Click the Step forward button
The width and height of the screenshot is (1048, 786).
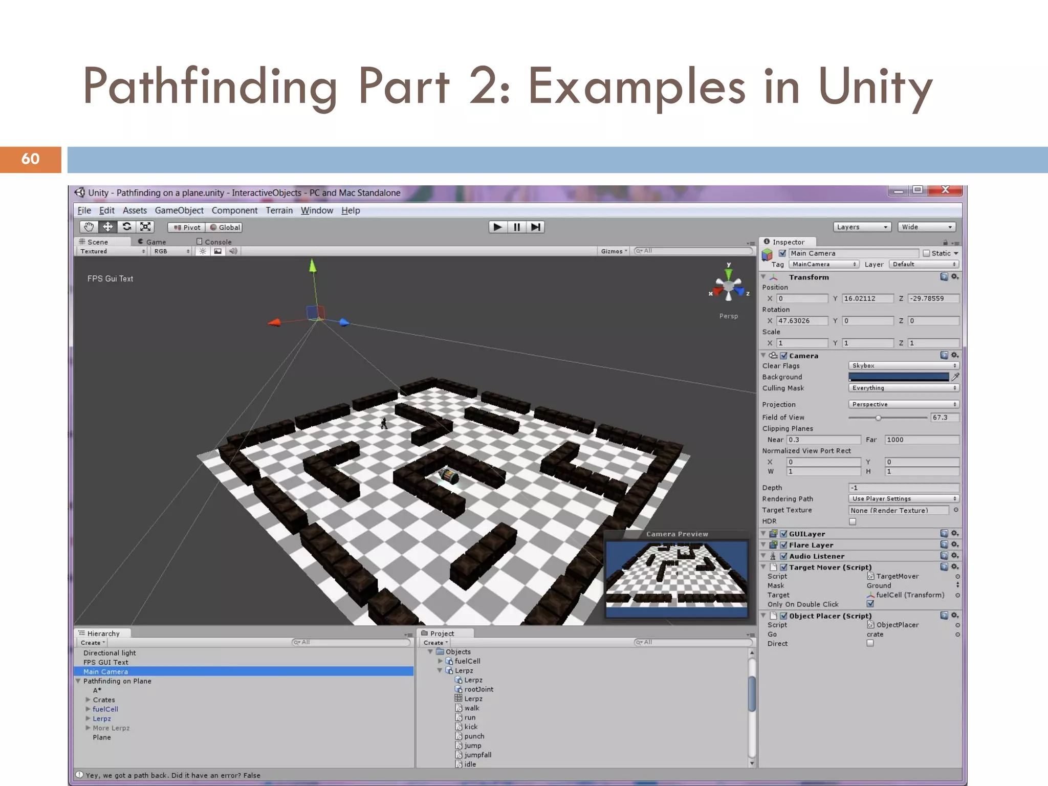[x=535, y=227]
